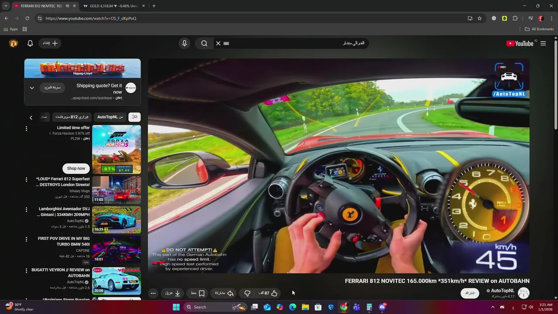Open options for Forza Horizon 5 ad

click(x=26, y=129)
